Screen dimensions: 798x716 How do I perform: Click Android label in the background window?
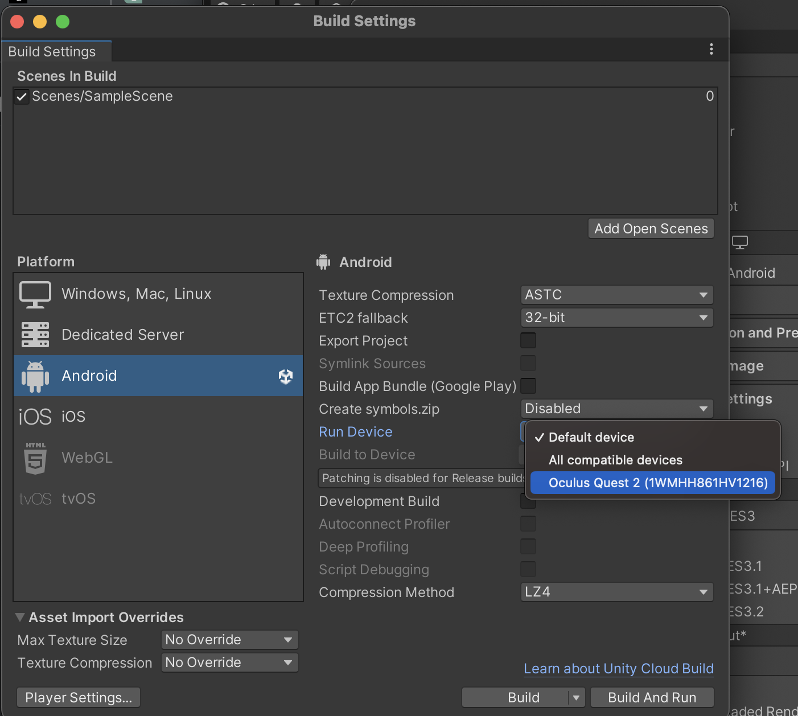(x=752, y=273)
